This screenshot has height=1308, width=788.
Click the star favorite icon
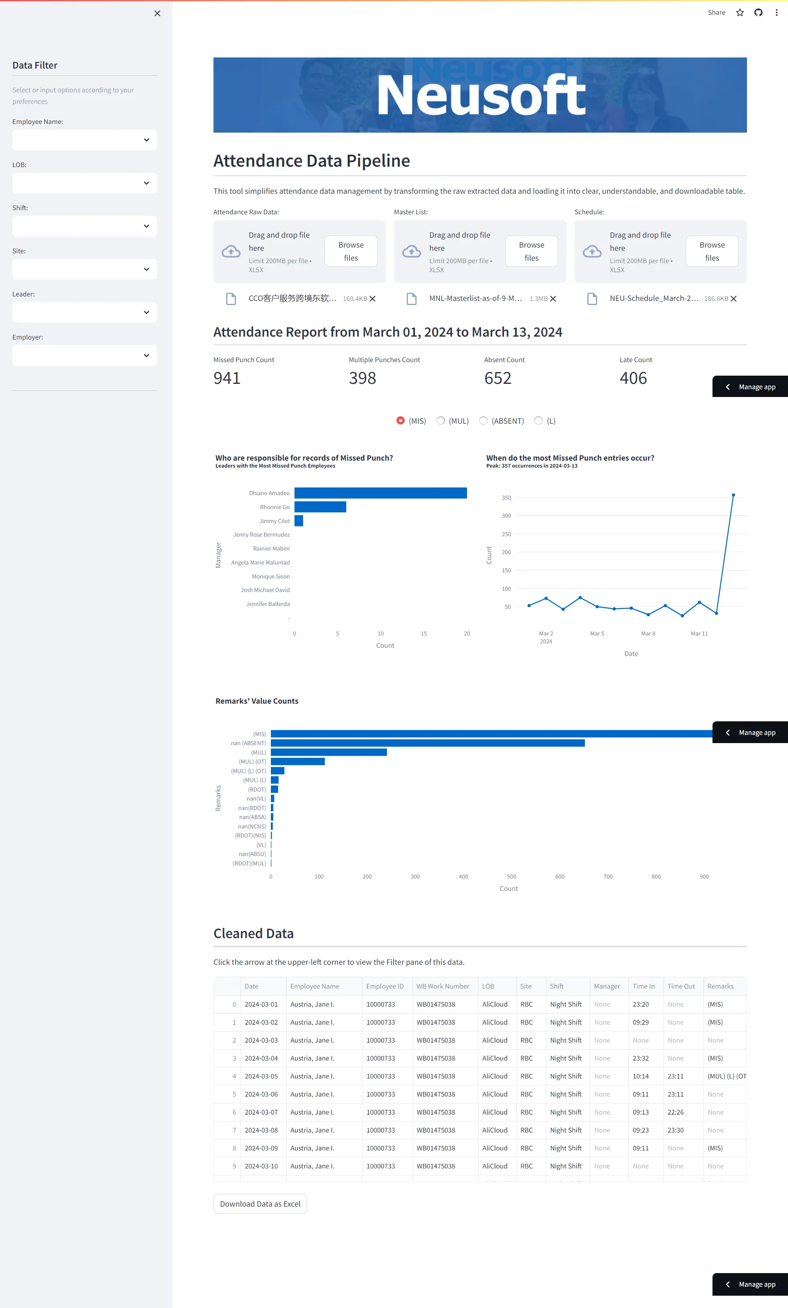click(x=740, y=13)
